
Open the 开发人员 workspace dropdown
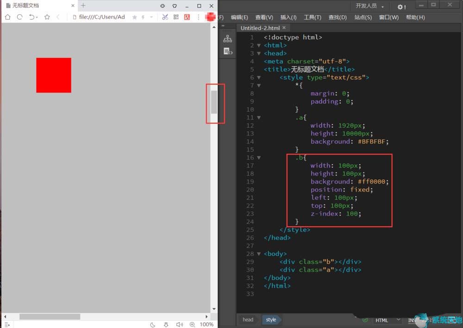coord(369,6)
